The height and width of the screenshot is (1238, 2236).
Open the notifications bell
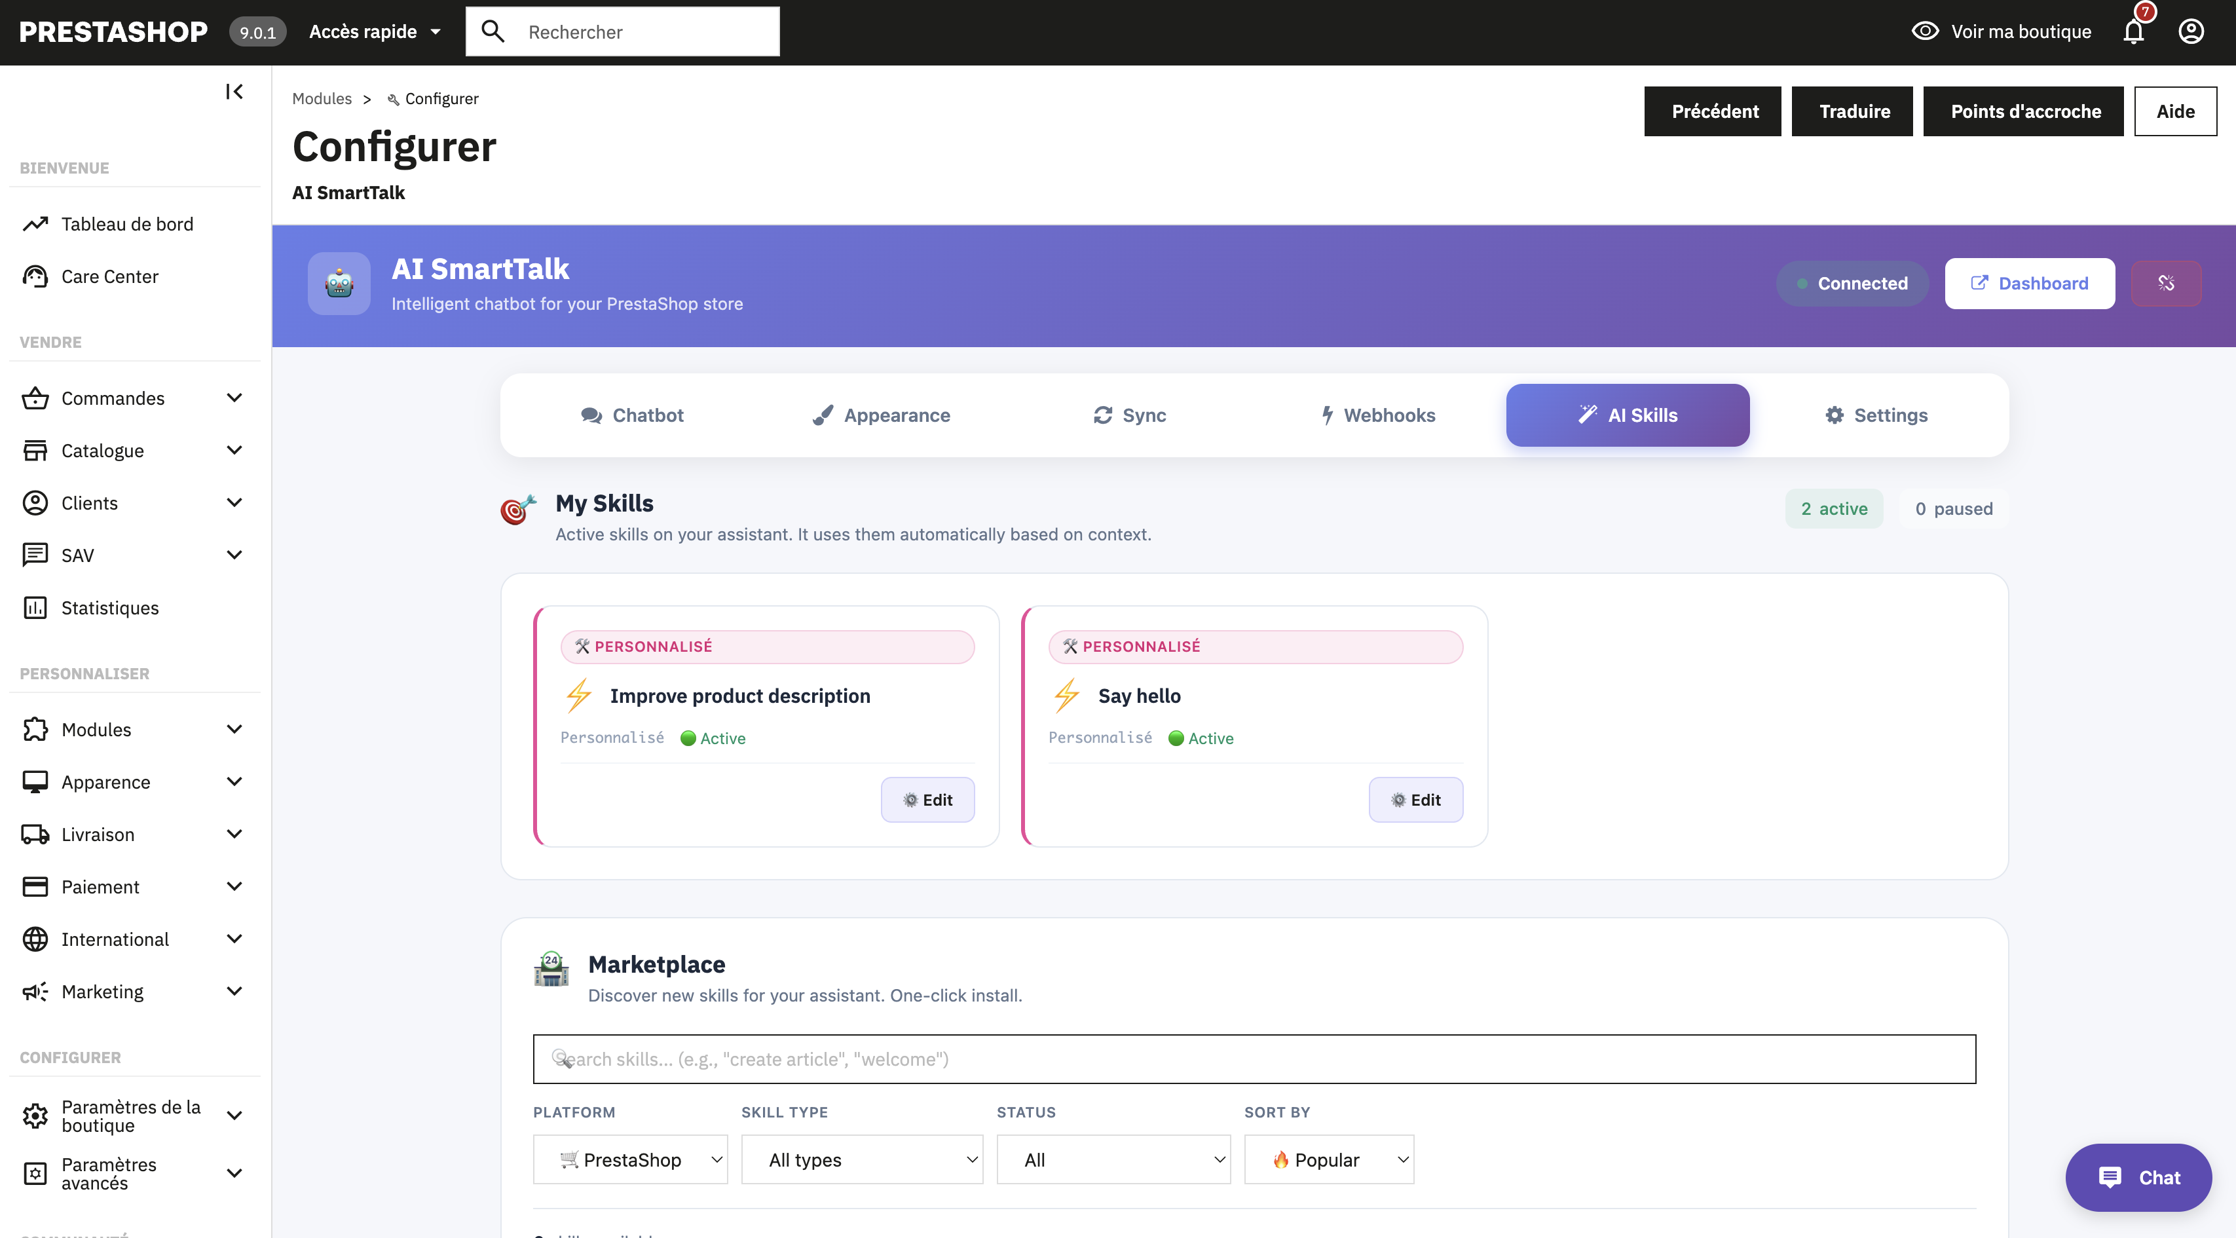pyautogui.click(x=2134, y=32)
